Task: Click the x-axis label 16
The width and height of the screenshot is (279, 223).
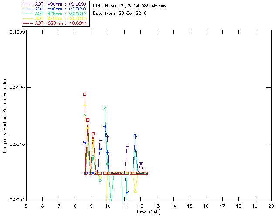Action: pyautogui.click(x=206, y=206)
